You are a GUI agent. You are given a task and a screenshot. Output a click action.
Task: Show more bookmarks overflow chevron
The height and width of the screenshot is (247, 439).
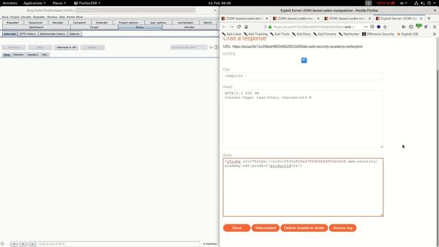(x=434, y=34)
